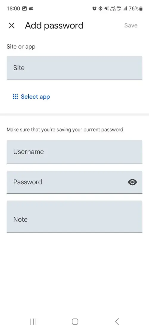Focus the Site input field

coord(74,68)
